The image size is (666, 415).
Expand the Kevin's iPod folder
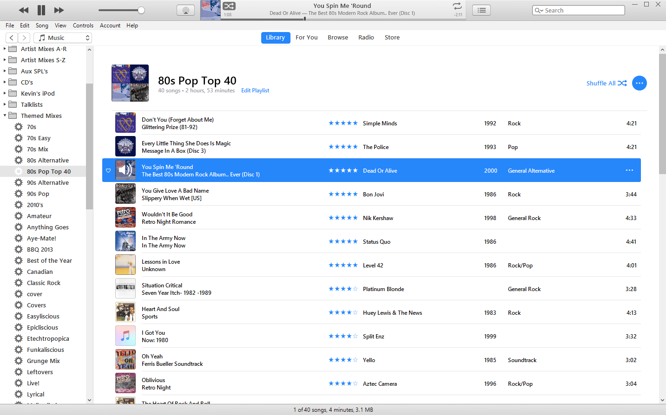coord(5,93)
